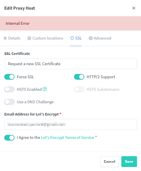The width and height of the screenshot is (141, 171).
Task: Open the HSTS help question mark icon
Action: coord(45,89)
